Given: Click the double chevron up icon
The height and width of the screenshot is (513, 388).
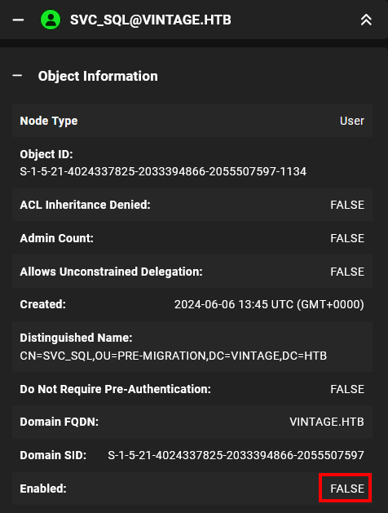Looking at the screenshot, I should (x=366, y=20).
